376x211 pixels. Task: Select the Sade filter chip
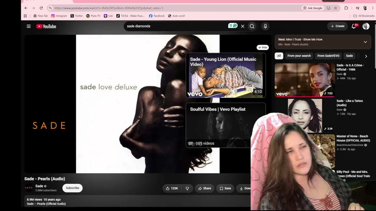click(x=349, y=56)
